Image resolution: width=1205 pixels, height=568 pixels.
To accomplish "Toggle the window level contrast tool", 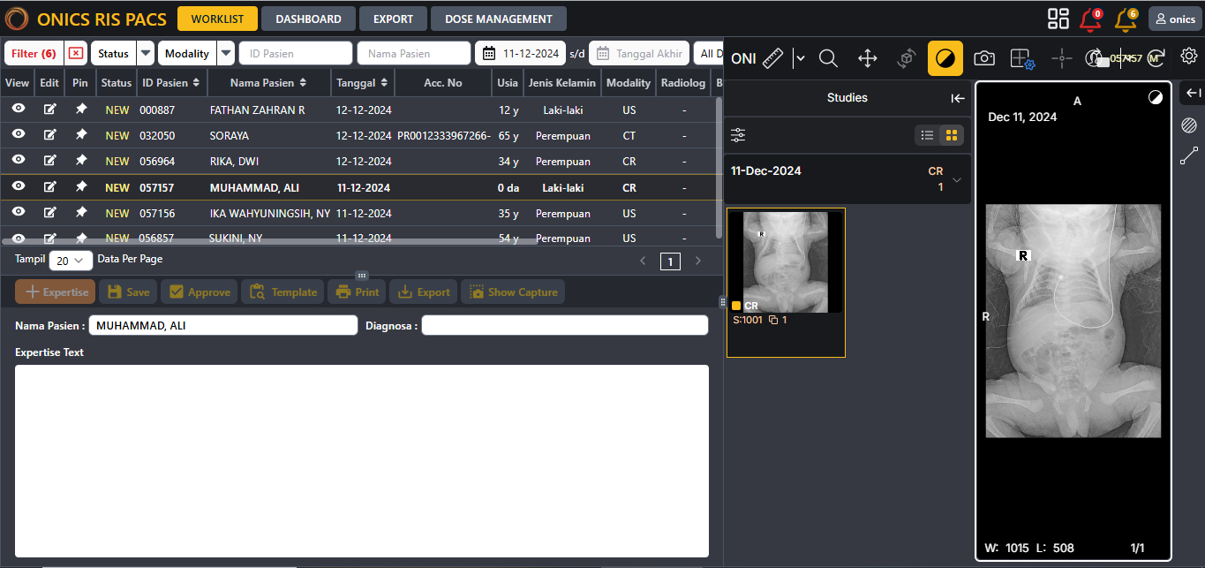I will tap(945, 58).
